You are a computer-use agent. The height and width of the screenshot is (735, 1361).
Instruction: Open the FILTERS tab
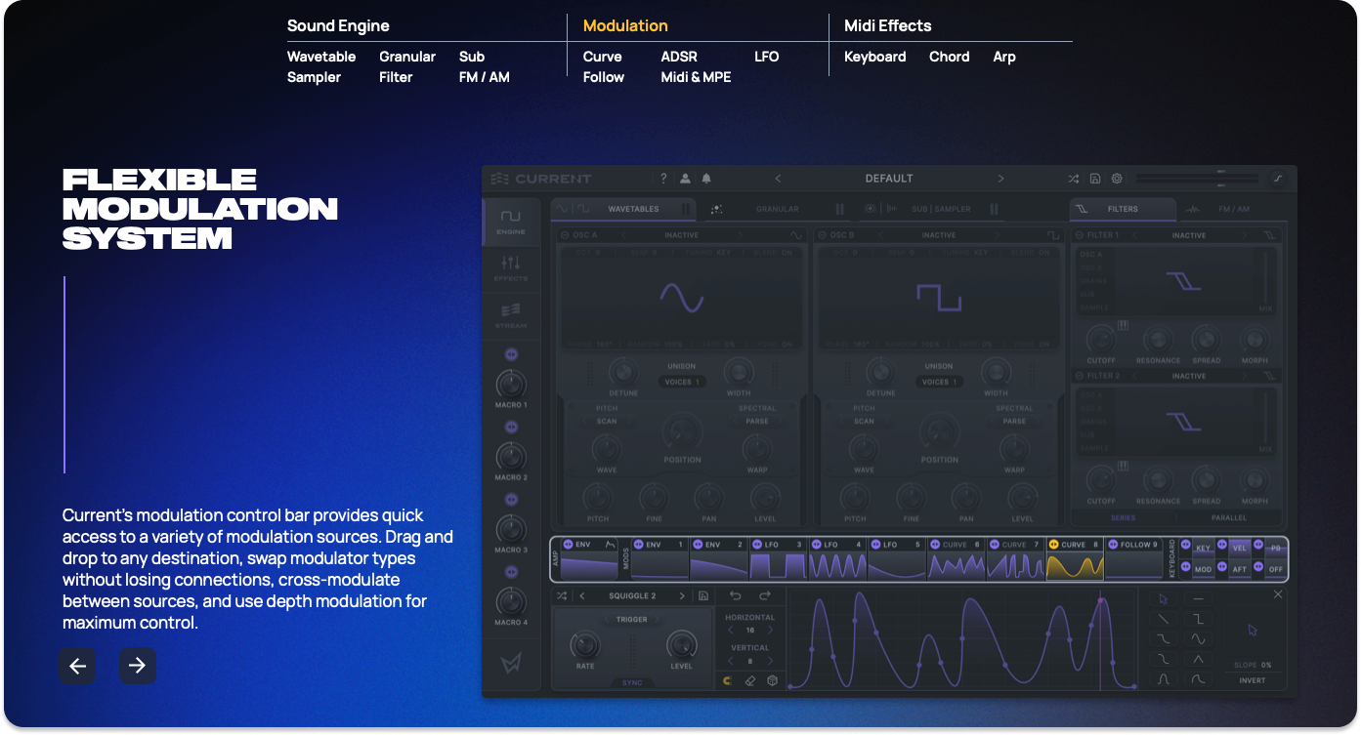tap(1123, 209)
